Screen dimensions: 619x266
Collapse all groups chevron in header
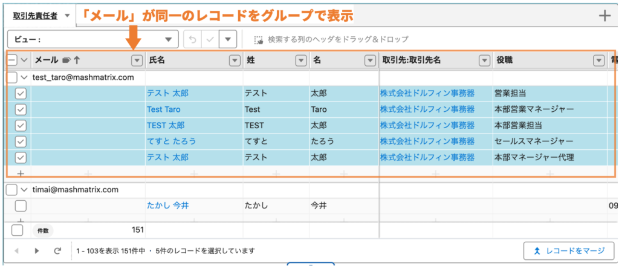pyautogui.click(x=24, y=60)
